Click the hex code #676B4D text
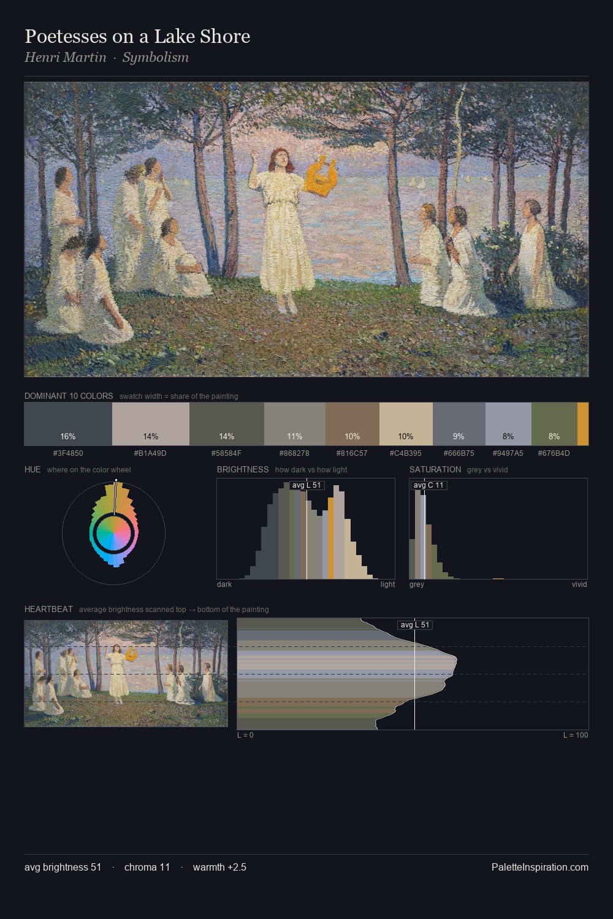Viewport: 613px width, 919px height. click(x=554, y=453)
